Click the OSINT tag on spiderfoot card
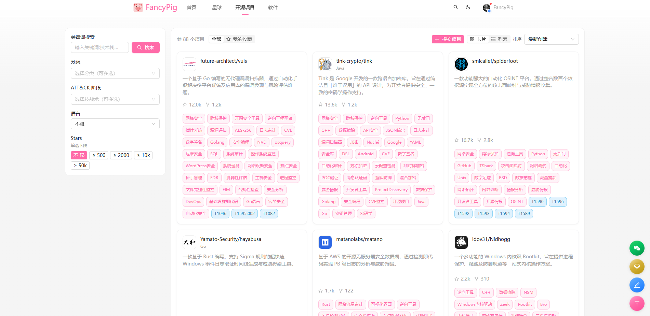This screenshot has width=650, height=316. [517, 202]
